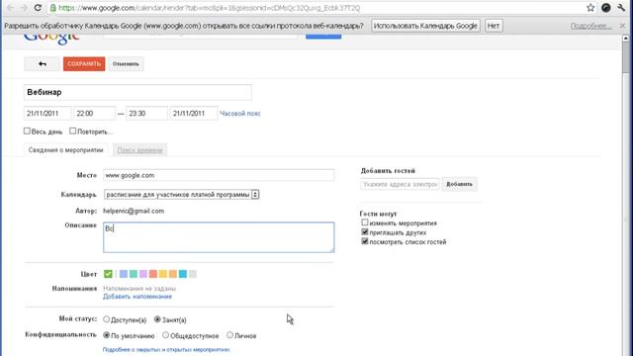
Task: Choose Общедоступное privacy radio
Action: pyautogui.click(x=165, y=335)
